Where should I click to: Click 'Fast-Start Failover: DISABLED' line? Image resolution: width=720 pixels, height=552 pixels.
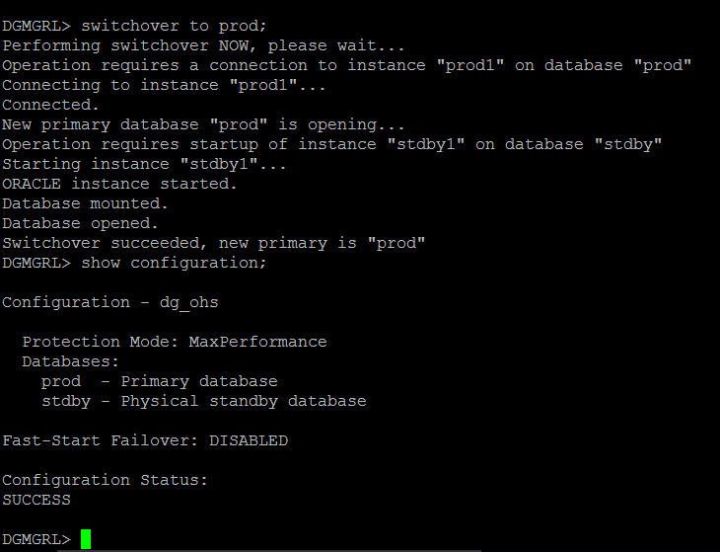145,440
